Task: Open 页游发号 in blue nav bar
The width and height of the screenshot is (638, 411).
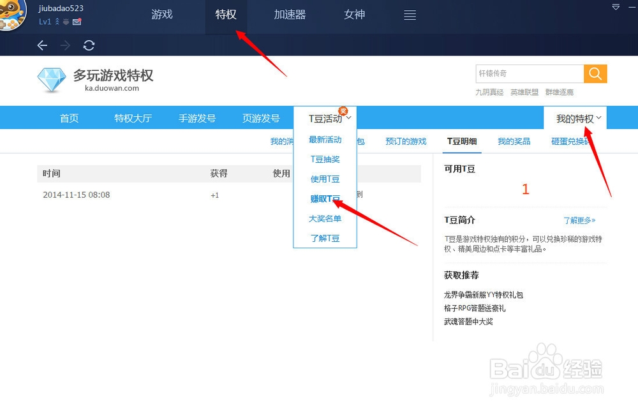Action: point(261,118)
